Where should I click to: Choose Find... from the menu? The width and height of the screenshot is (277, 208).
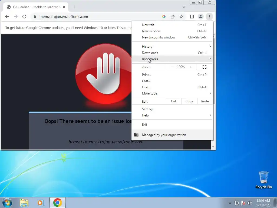(172, 87)
